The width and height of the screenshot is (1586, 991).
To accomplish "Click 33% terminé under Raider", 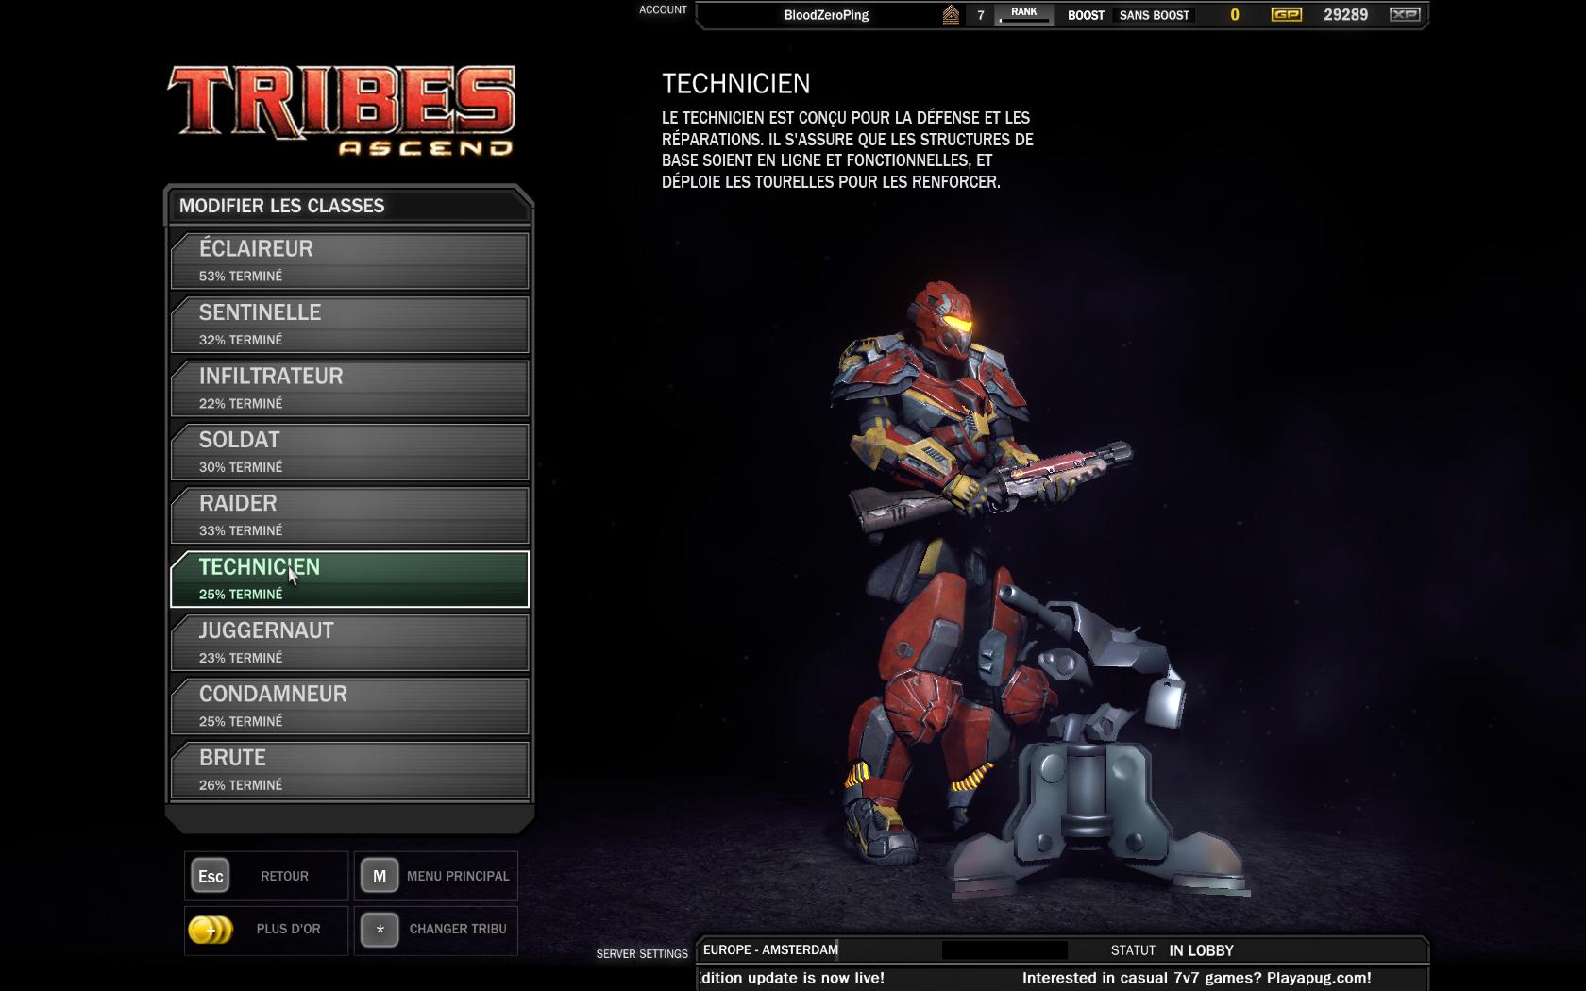I will (240, 530).
